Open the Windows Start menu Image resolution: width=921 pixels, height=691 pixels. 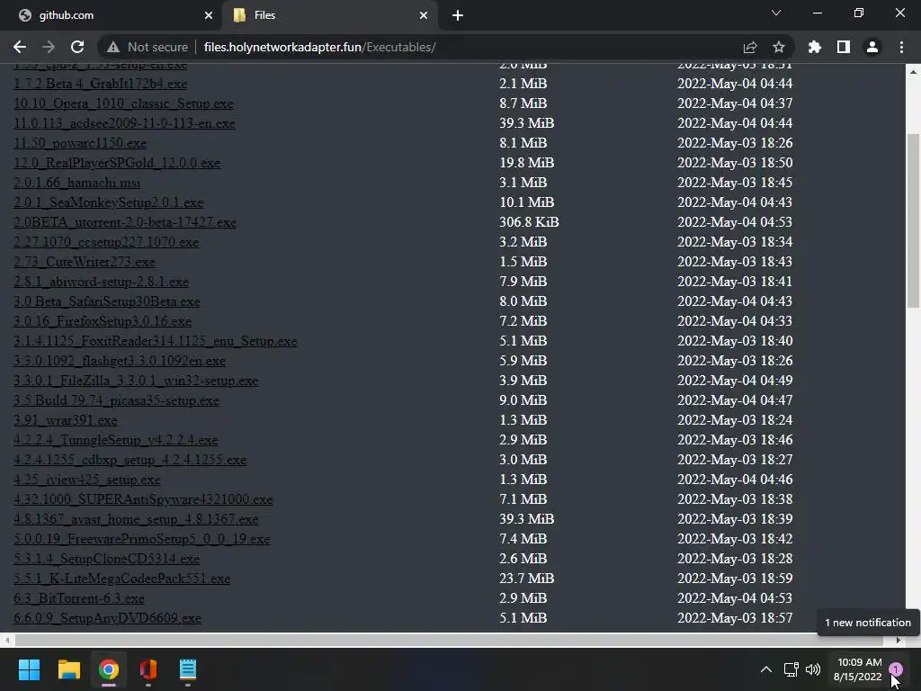click(29, 669)
